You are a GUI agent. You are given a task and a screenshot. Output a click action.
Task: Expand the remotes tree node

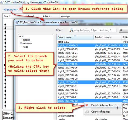coord(21,43)
